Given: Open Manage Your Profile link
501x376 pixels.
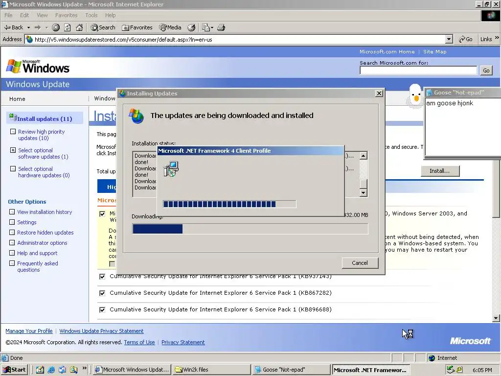Looking at the screenshot, I should point(29,331).
